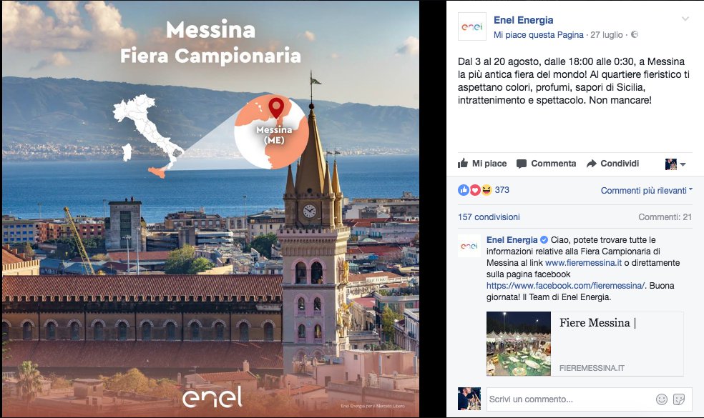Open the emoji picker in comment box
Screen dimensions: 704x418
[661, 399]
